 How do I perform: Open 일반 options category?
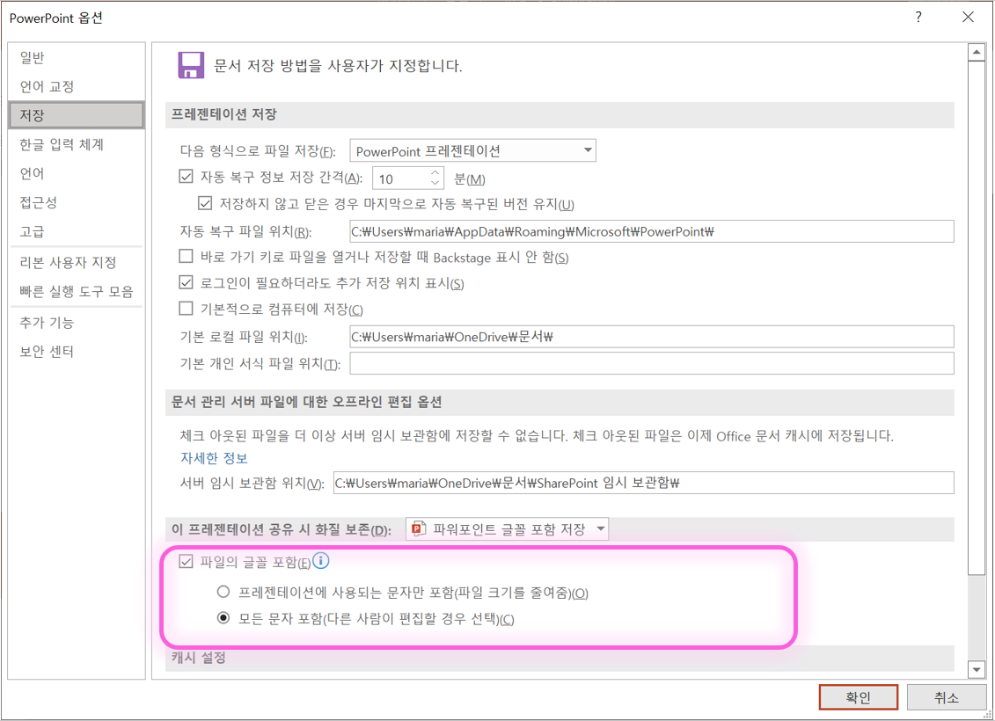point(77,58)
